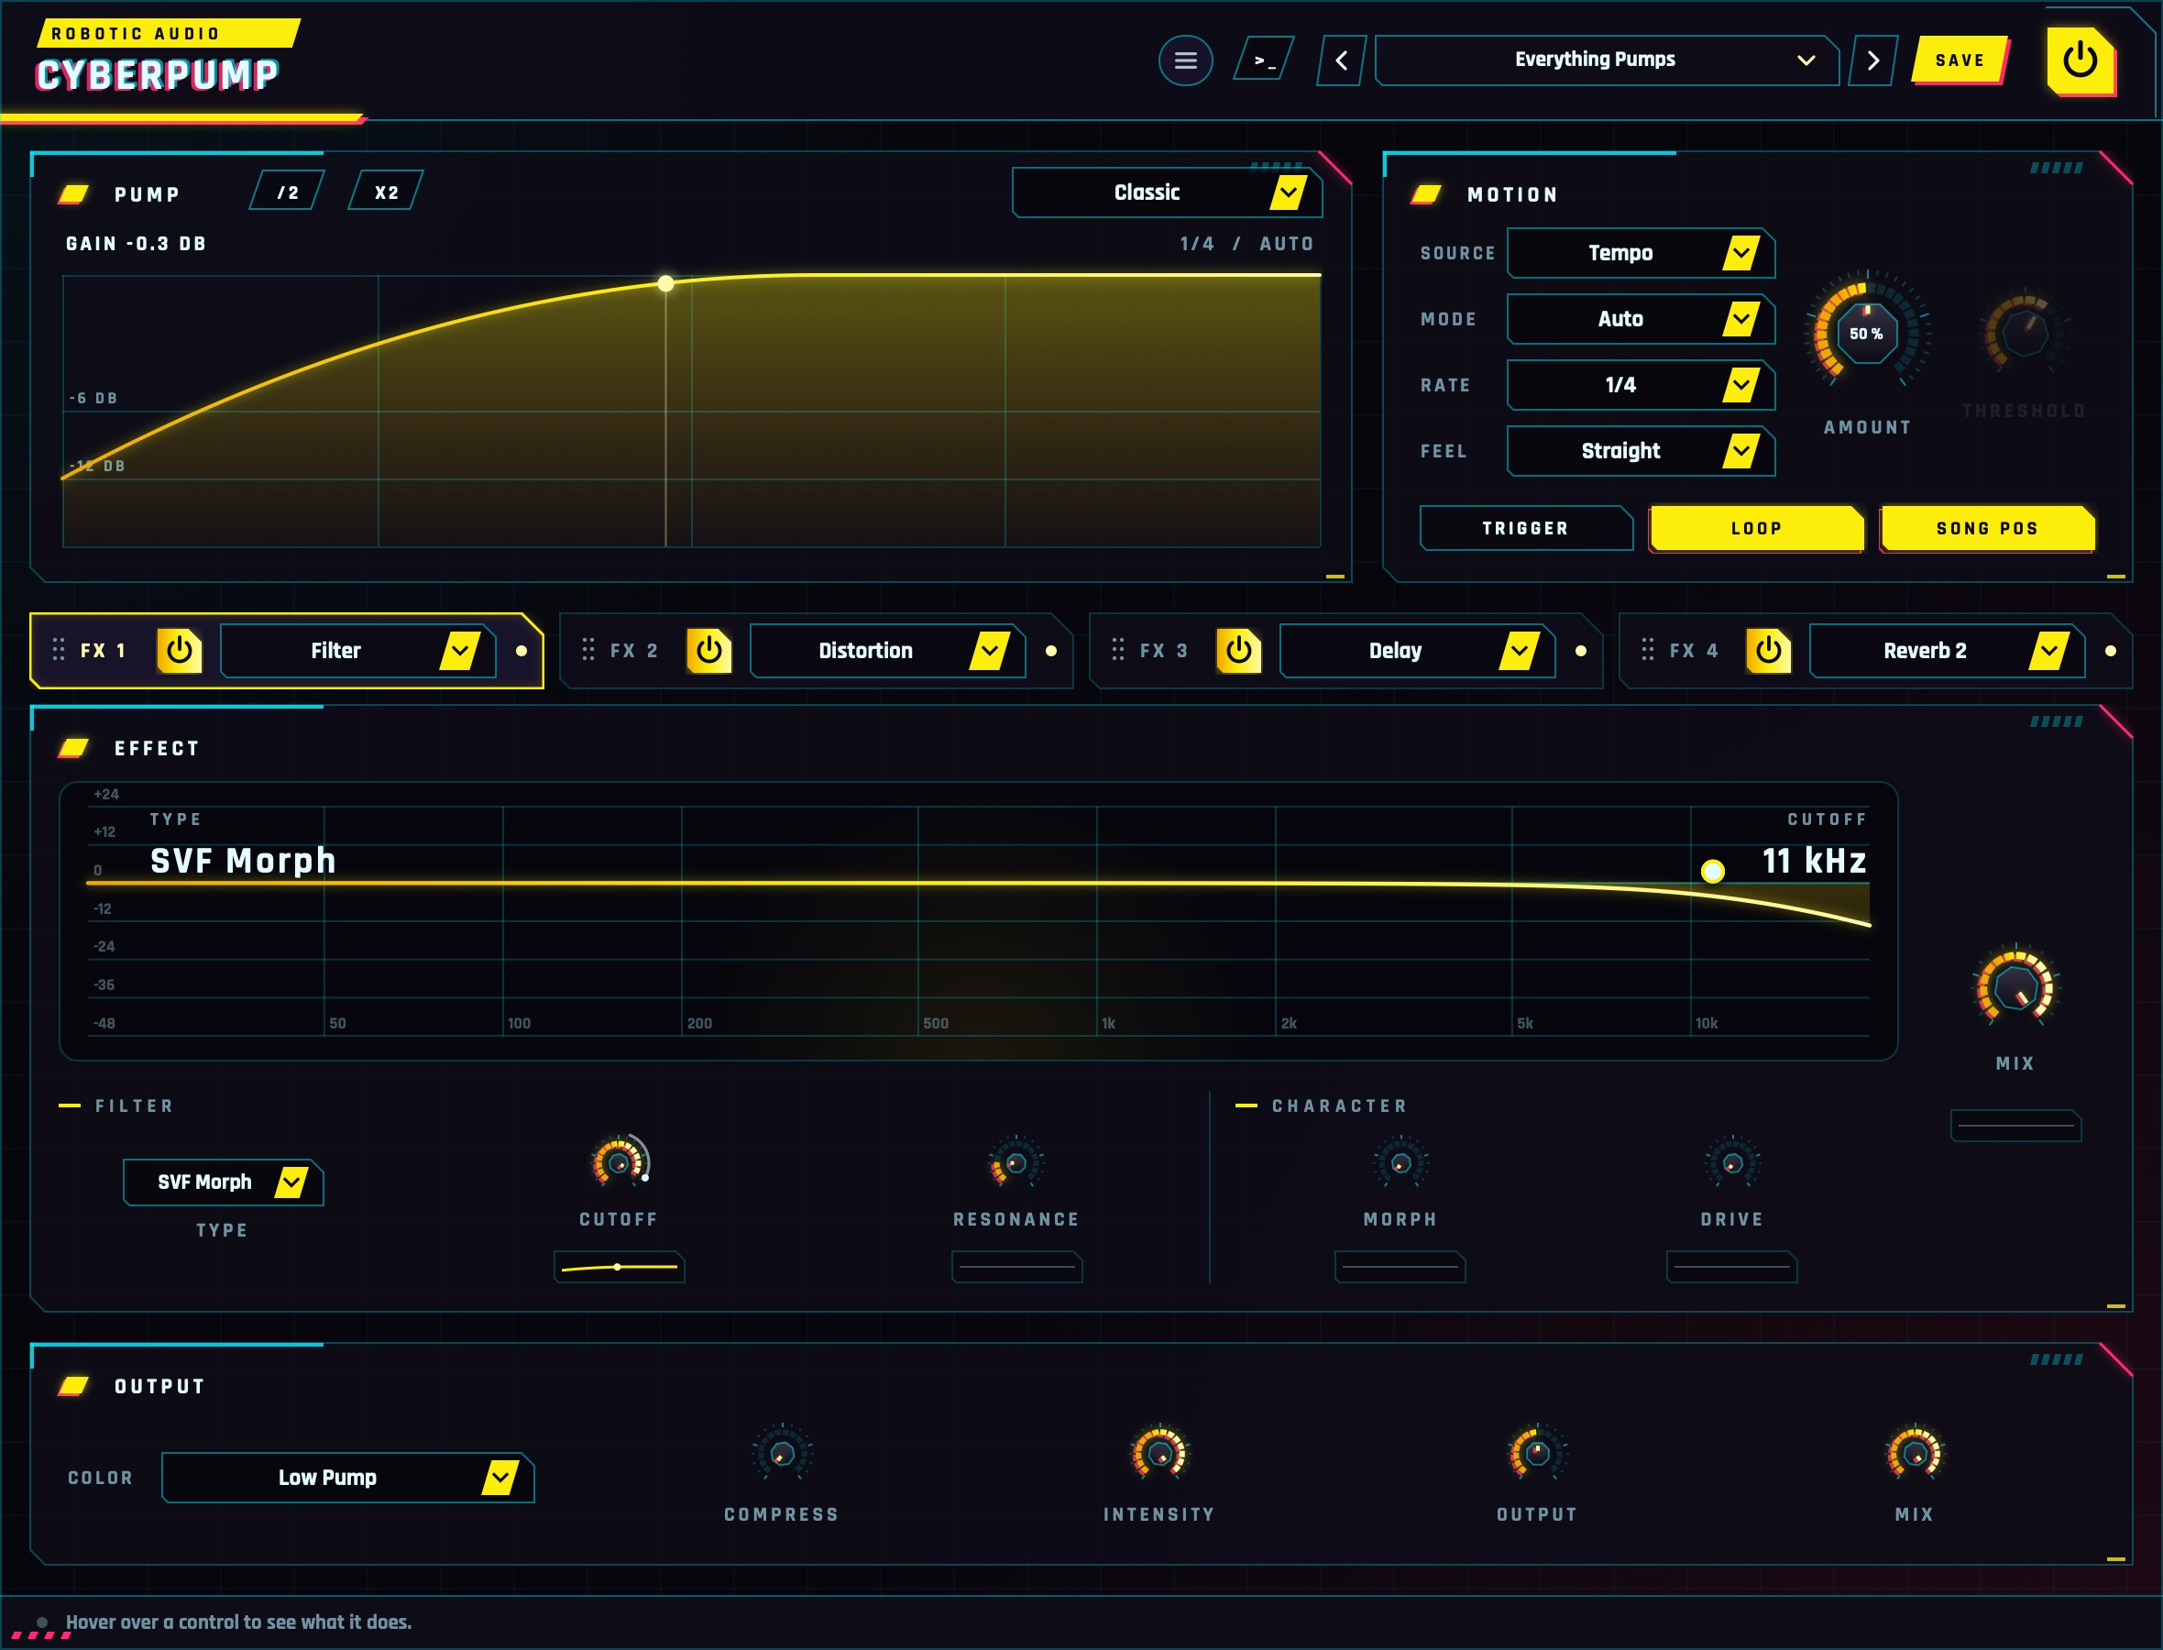Click the SAVE preset button

click(1960, 60)
